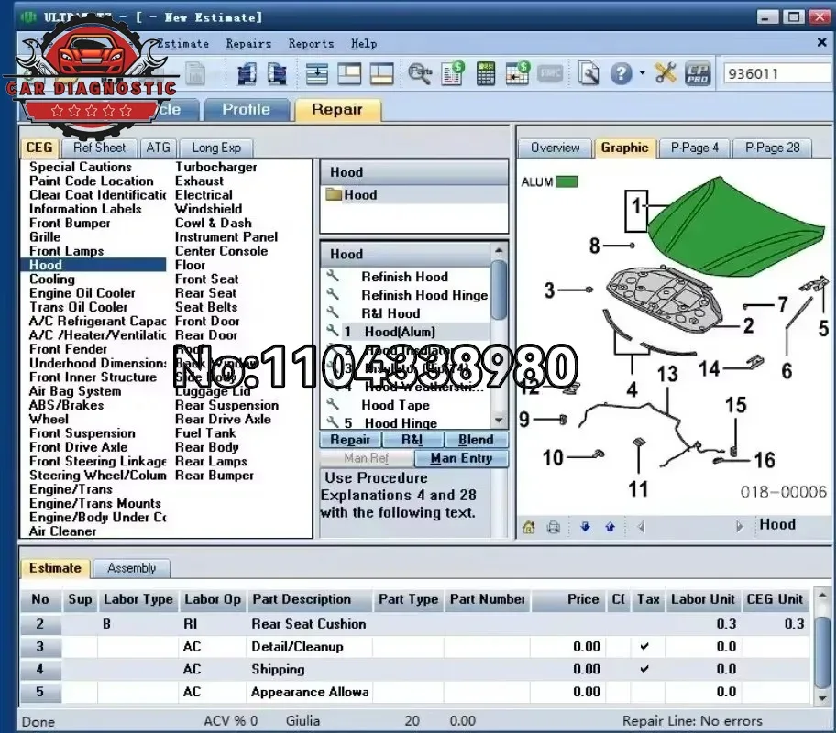836x733 pixels.
Task: Click the greyed-out RMC toolbar icon
Action: click(550, 73)
